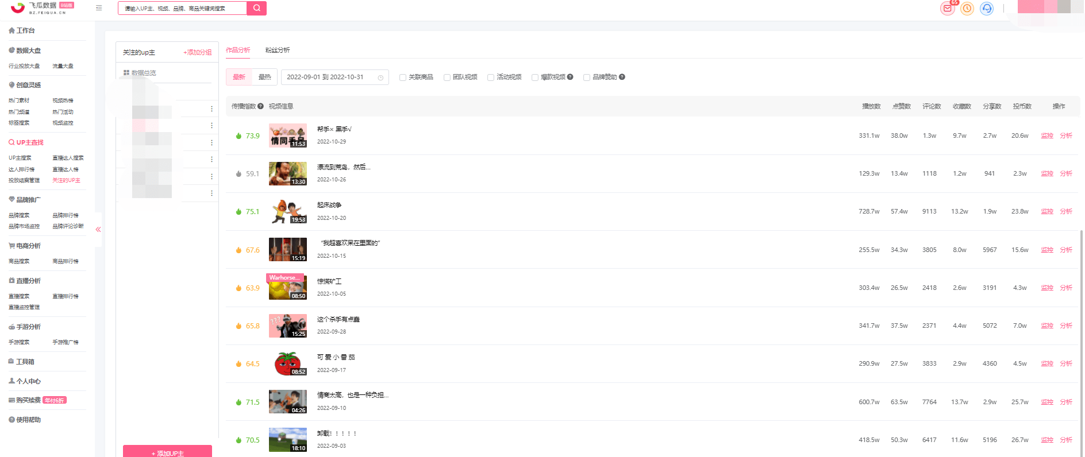This screenshot has height=457, width=1085.
Task: Open 品牌评论诊断 in sidebar
Action: coord(68,226)
